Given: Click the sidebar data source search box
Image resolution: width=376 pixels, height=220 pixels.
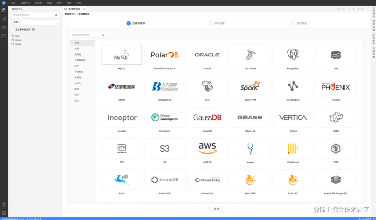Looking at the screenshot, I should coord(35,15).
